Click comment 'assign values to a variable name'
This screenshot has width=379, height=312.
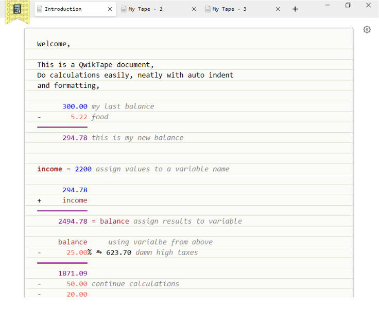click(x=162, y=169)
